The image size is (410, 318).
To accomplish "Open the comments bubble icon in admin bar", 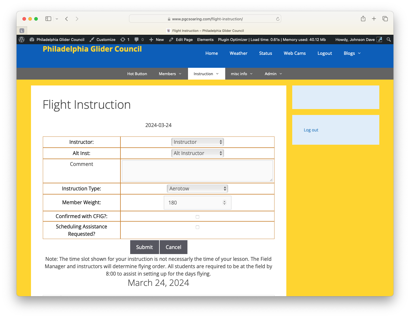I will coord(137,39).
